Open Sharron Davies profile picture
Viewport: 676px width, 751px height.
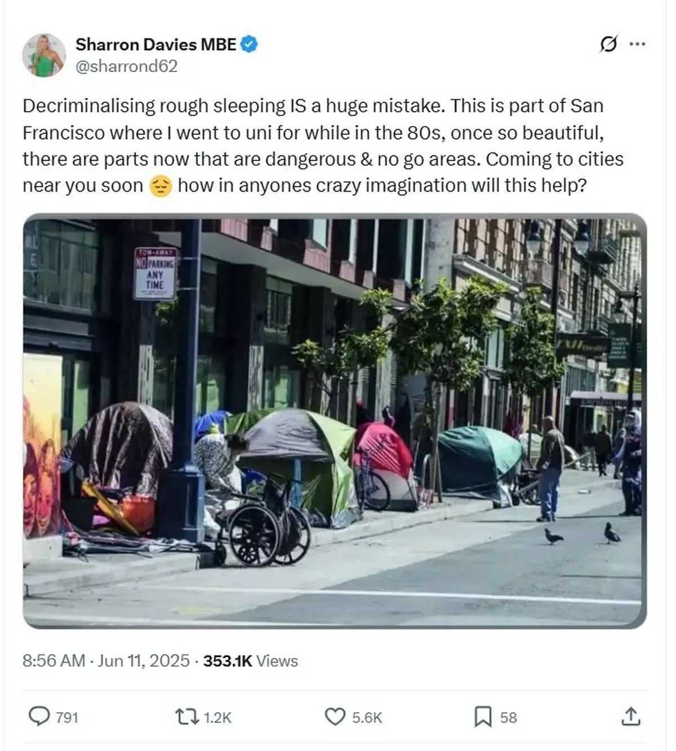click(x=43, y=55)
